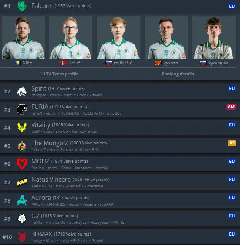Open the Ranking details link

pos(178,74)
